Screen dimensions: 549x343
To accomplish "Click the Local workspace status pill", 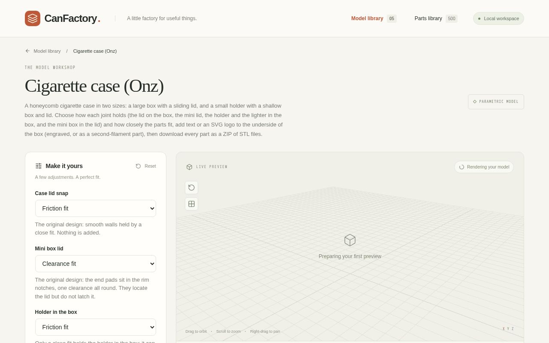I will point(498,18).
